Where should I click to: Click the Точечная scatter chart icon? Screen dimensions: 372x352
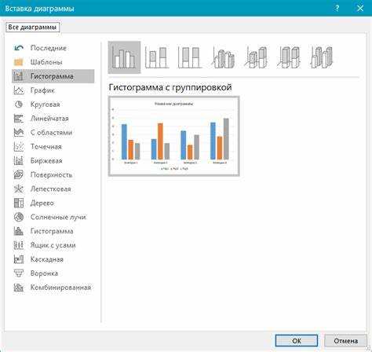(x=19, y=147)
